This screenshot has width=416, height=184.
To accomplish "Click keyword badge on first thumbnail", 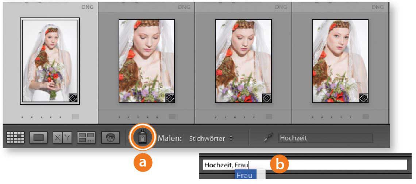I will pos(73,98).
